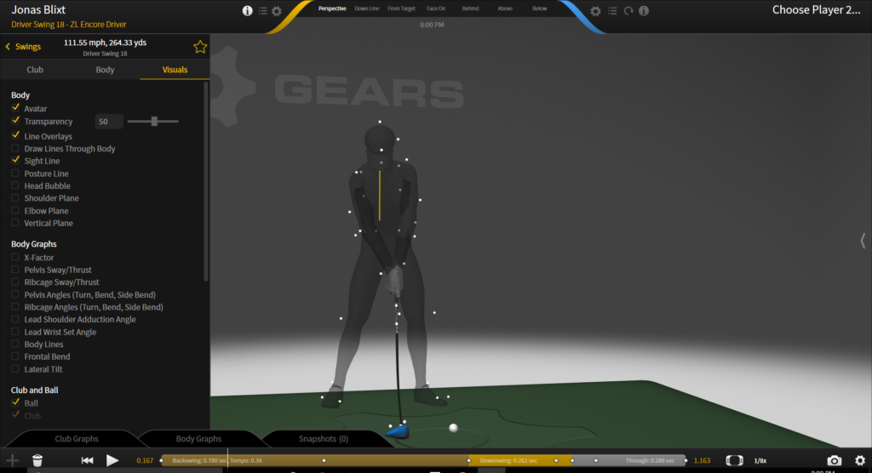Open the list icon left of the view tabs
The image size is (872, 473).
point(262,10)
